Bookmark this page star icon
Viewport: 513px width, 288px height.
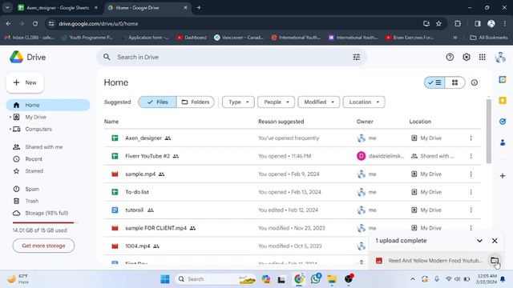pyautogui.click(x=438, y=23)
